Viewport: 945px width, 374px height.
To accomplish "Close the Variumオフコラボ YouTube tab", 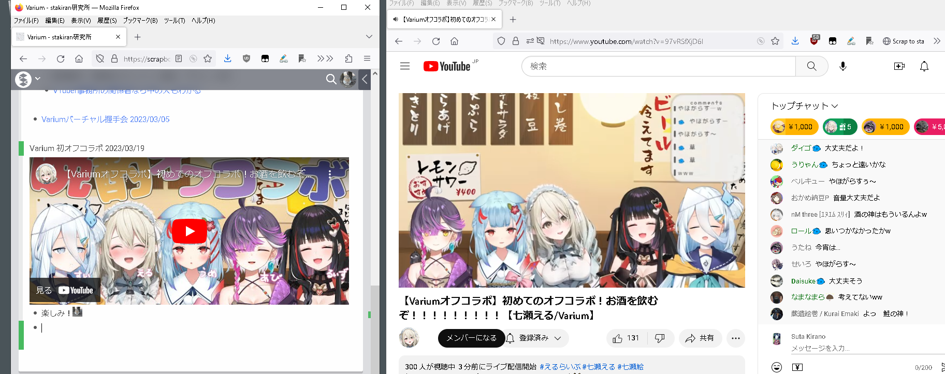I will [x=493, y=19].
